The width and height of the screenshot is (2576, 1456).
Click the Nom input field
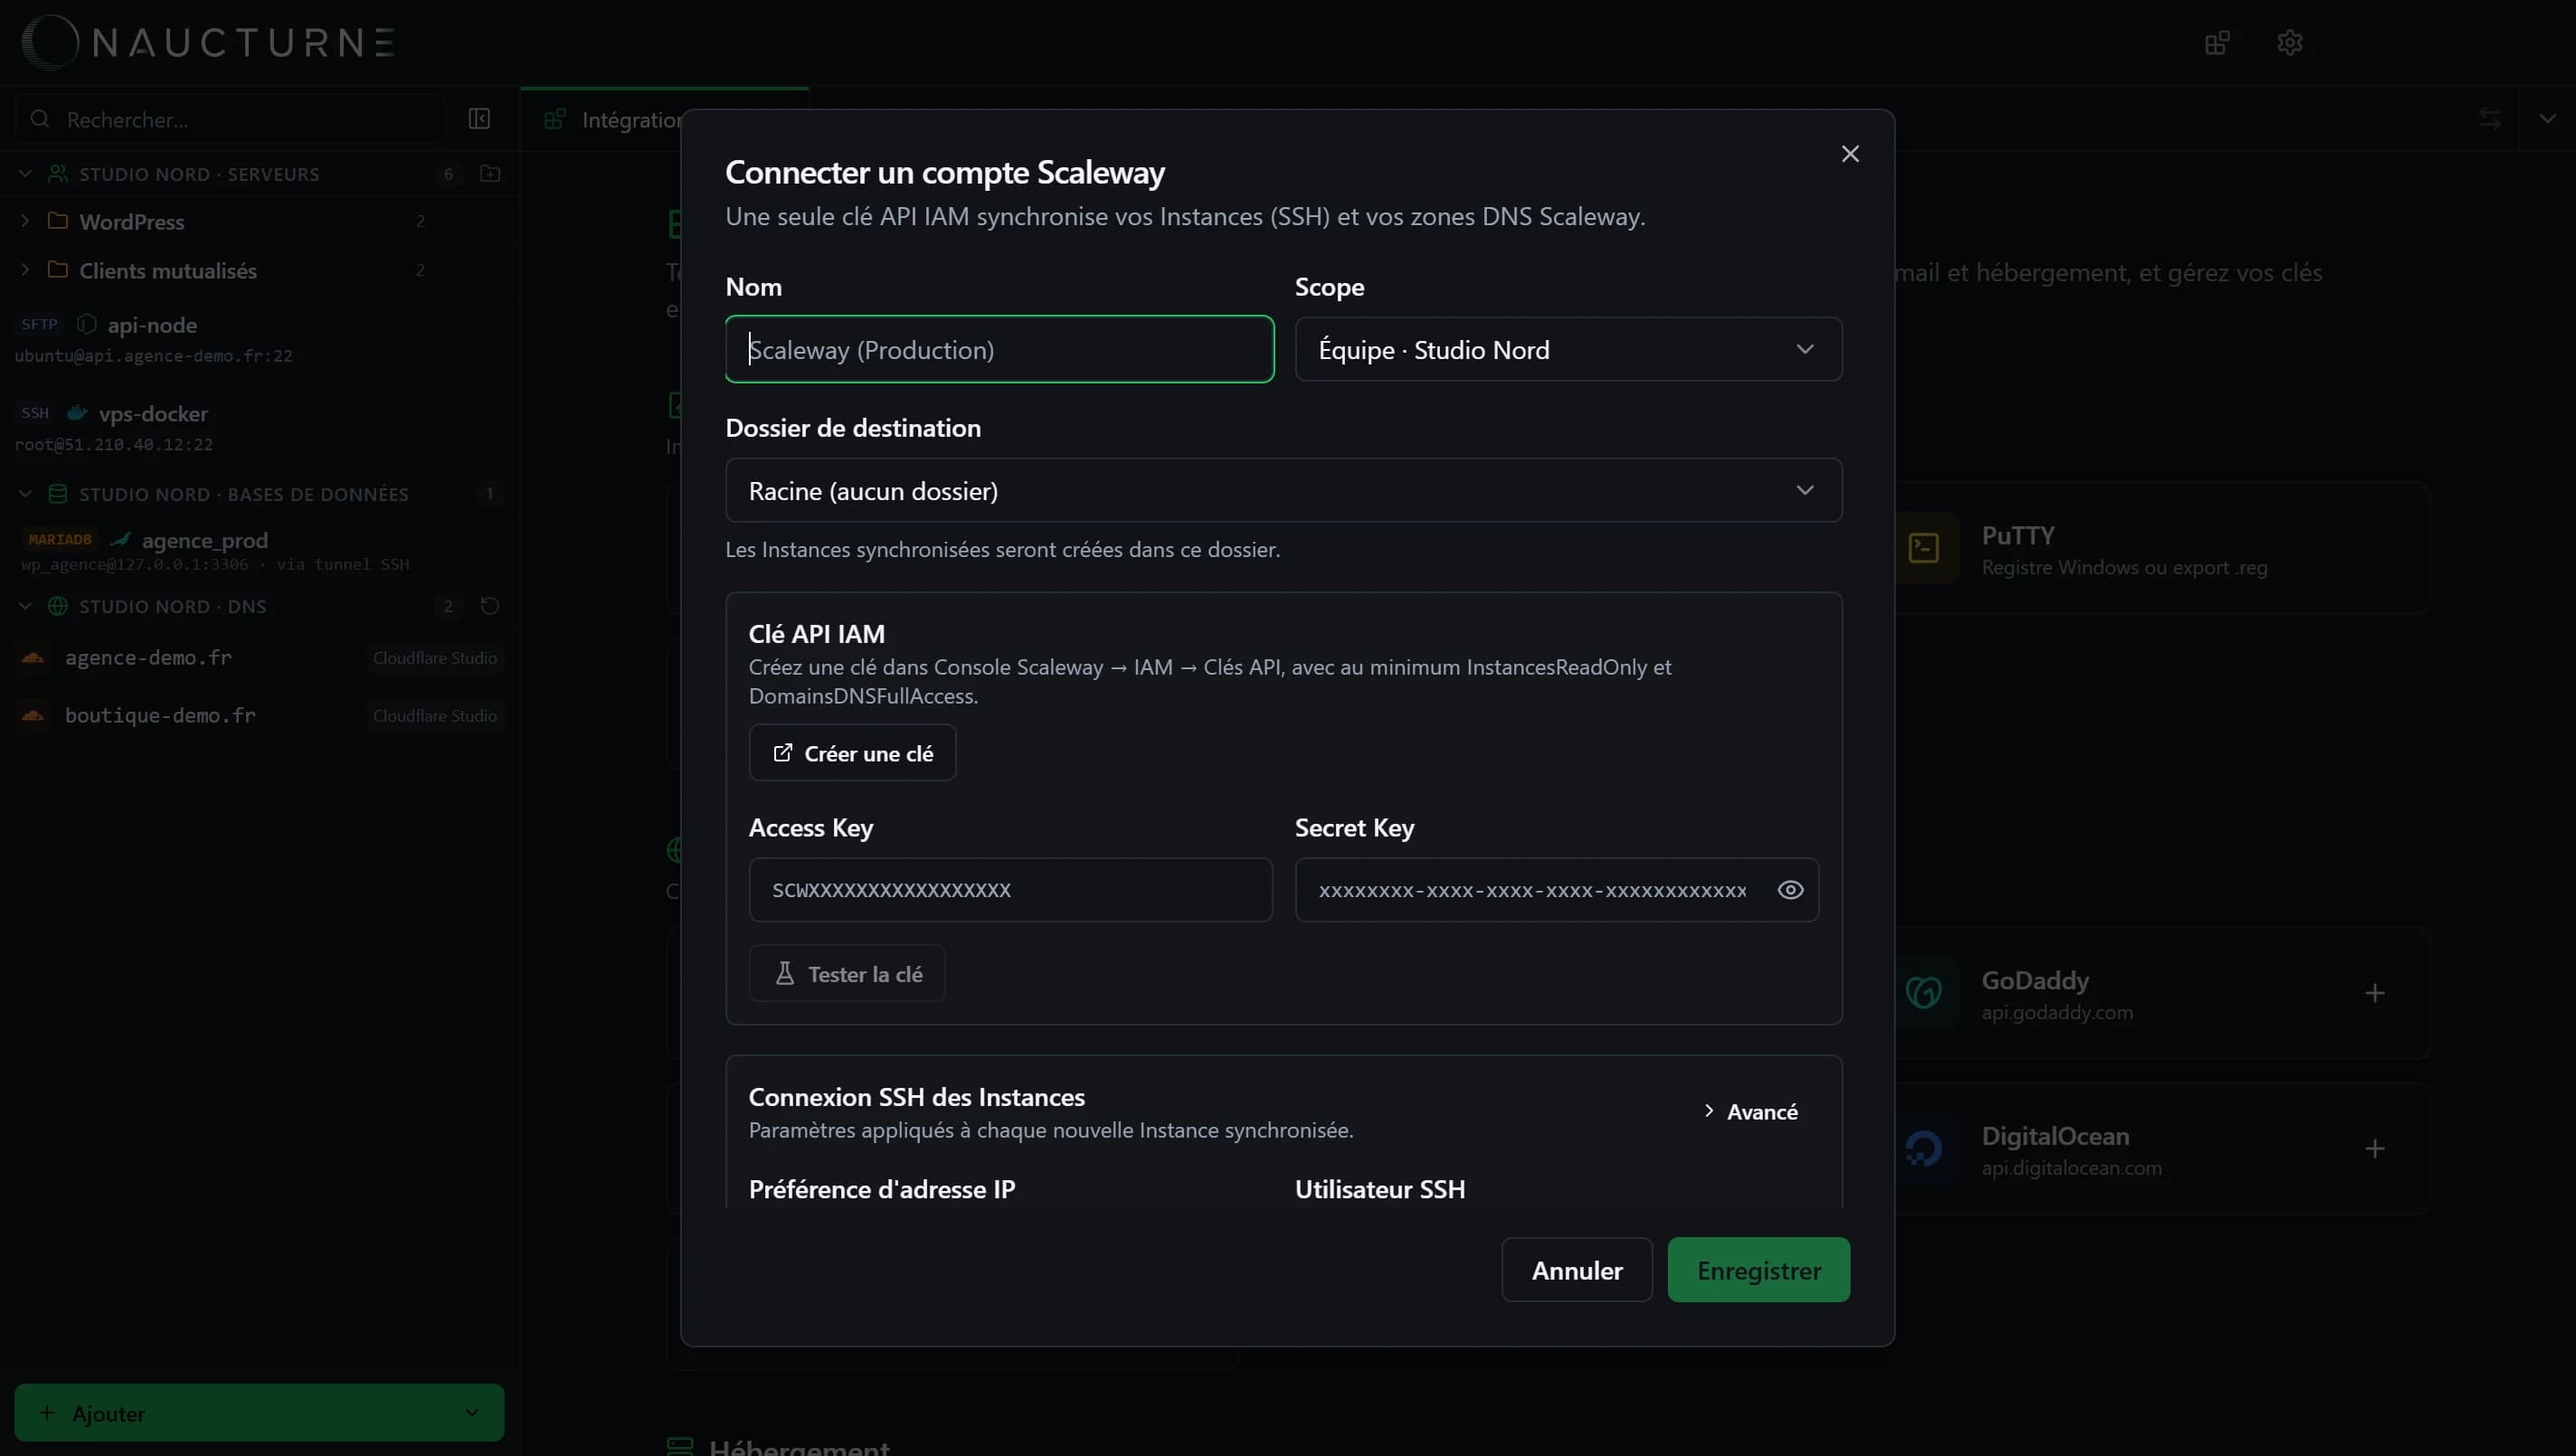(x=999, y=349)
